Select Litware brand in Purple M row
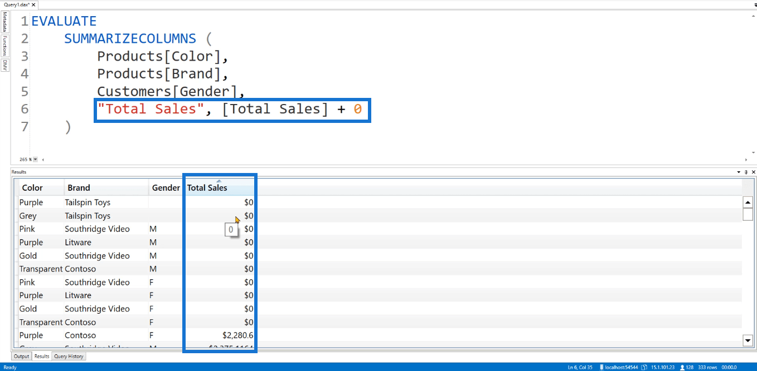The width and height of the screenshot is (757, 371). (x=78, y=242)
